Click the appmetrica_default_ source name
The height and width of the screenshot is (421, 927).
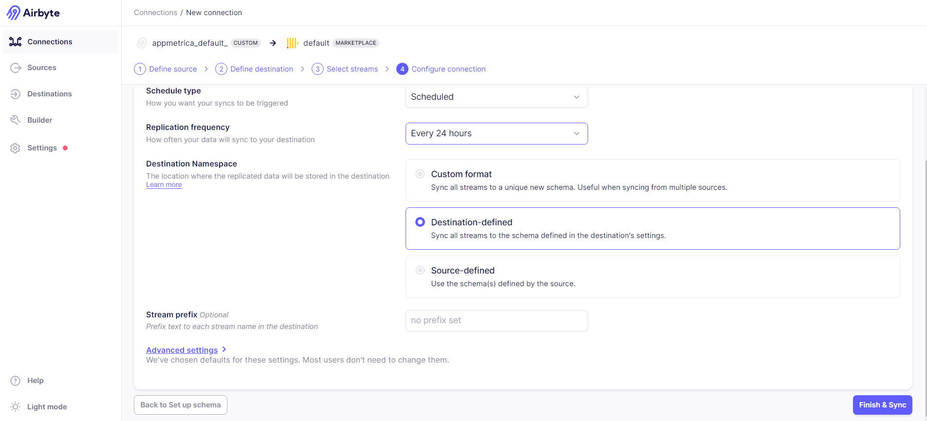(190, 43)
